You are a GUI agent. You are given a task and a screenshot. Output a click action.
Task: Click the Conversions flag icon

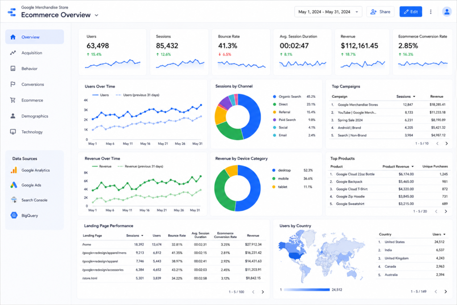point(13,84)
